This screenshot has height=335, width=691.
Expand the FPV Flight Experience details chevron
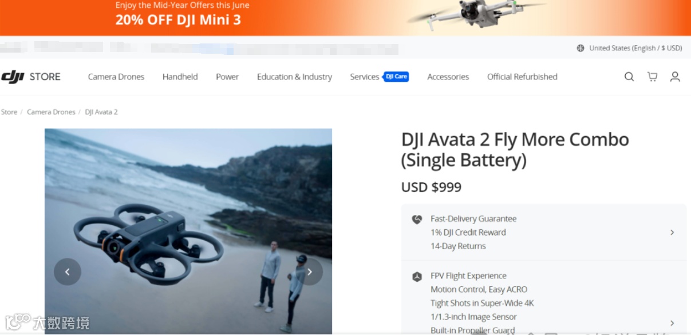tap(672, 323)
